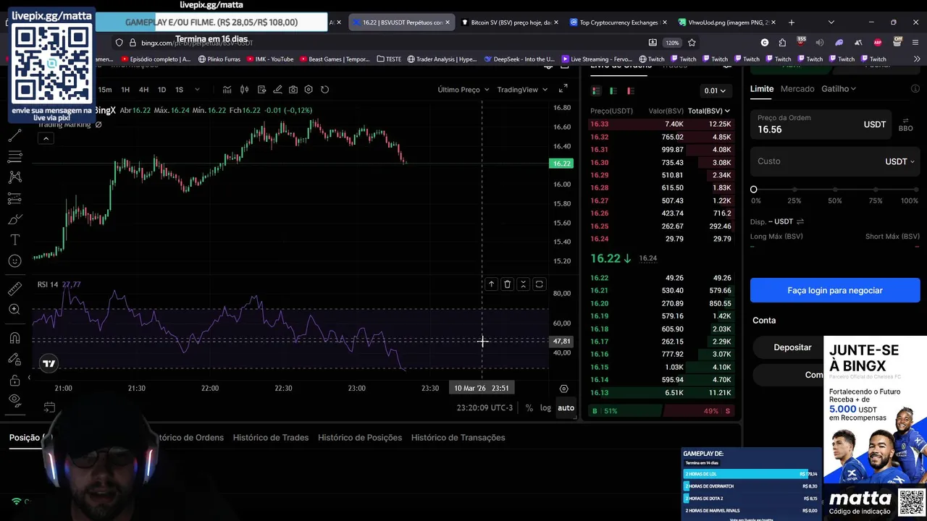927x521 pixels.
Task: Switch to Limite order tab
Action: click(x=762, y=89)
